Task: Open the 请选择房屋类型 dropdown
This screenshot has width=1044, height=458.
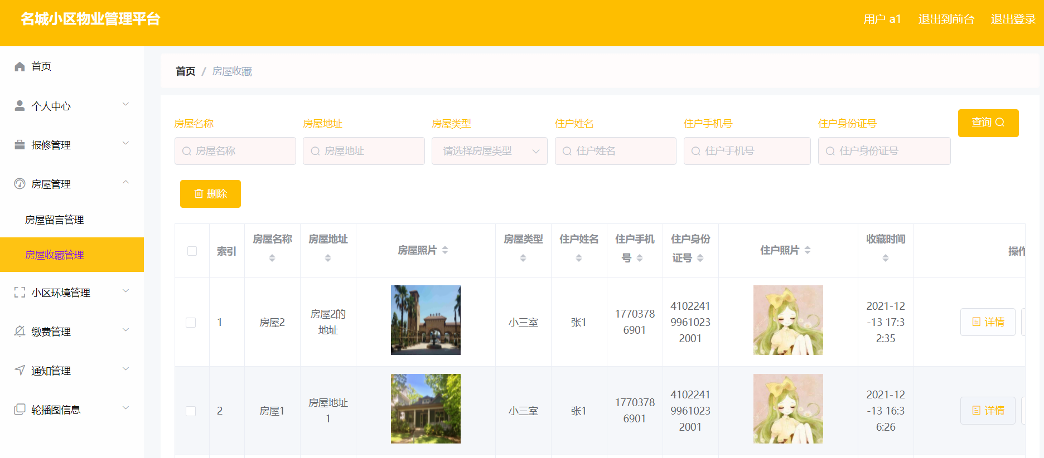Action: pos(490,151)
